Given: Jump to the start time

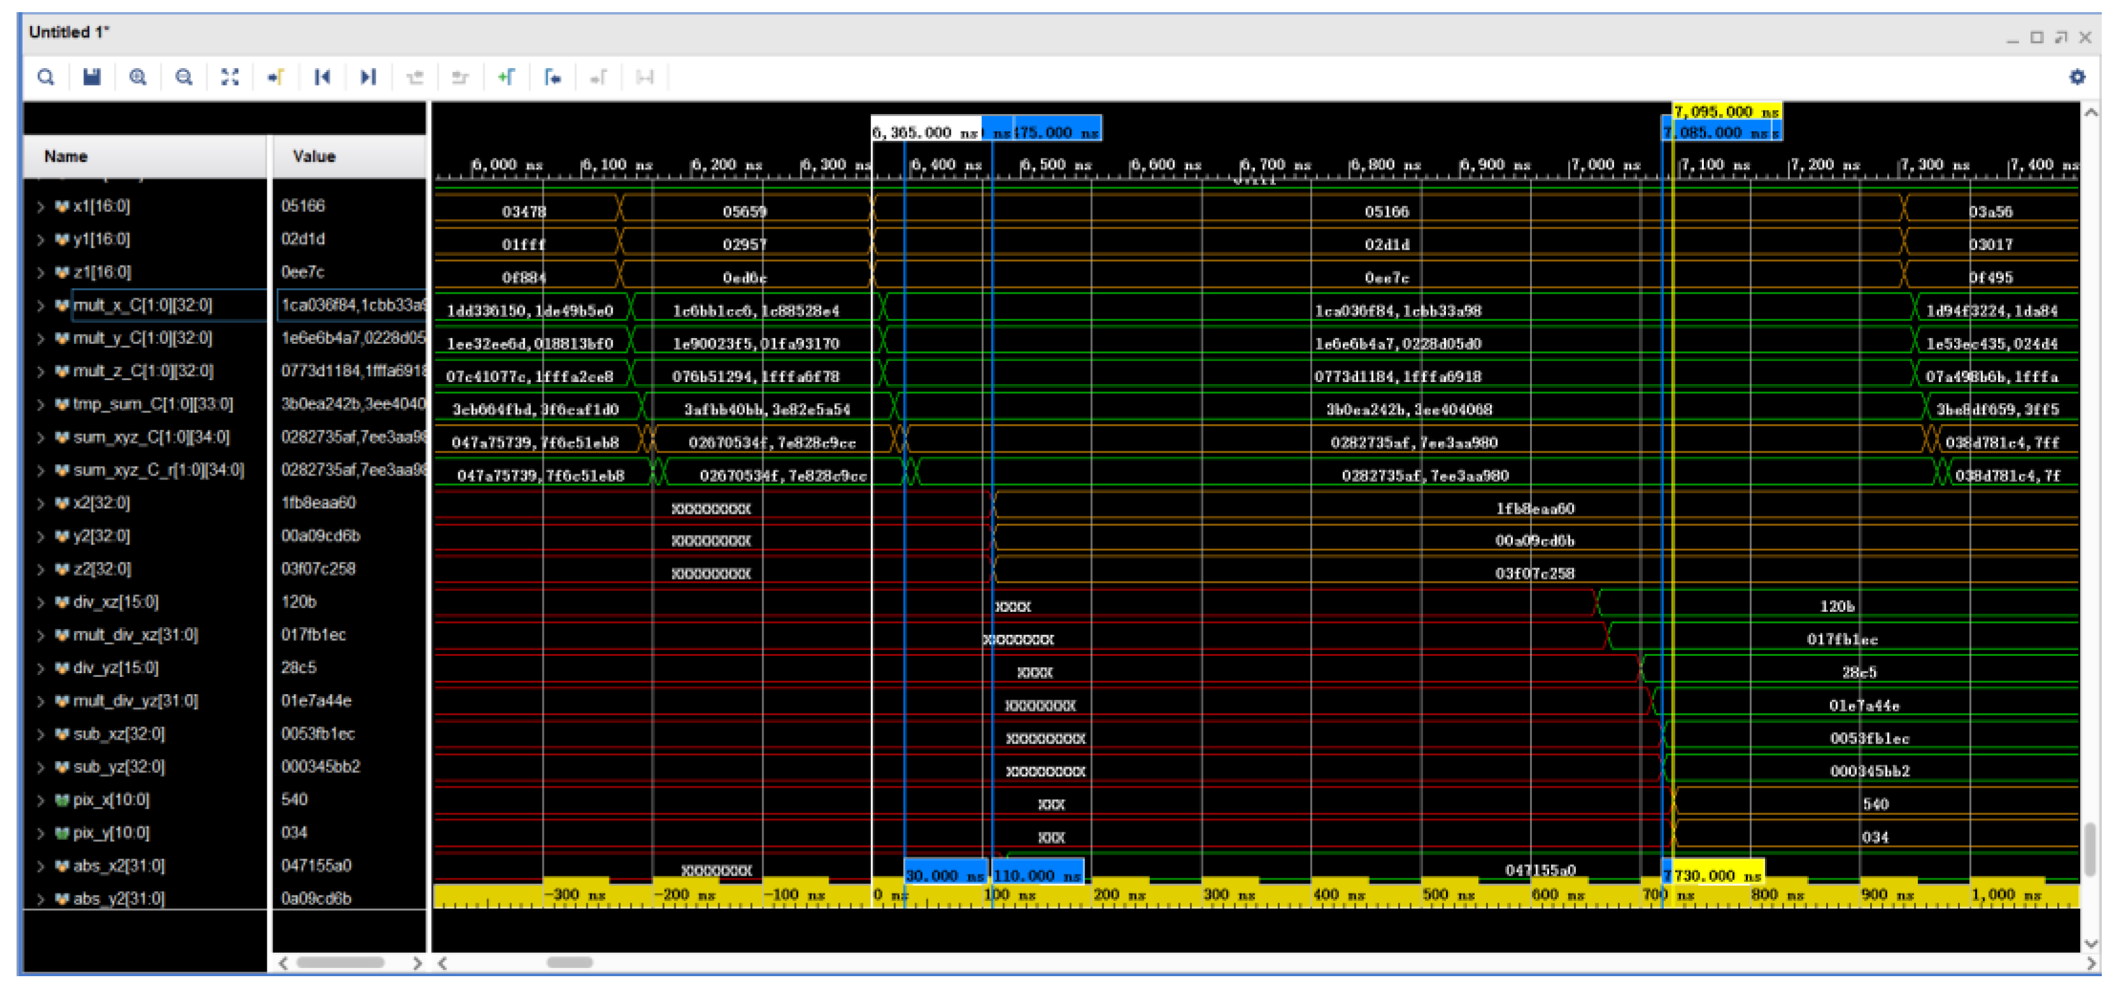Looking at the screenshot, I should (322, 77).
